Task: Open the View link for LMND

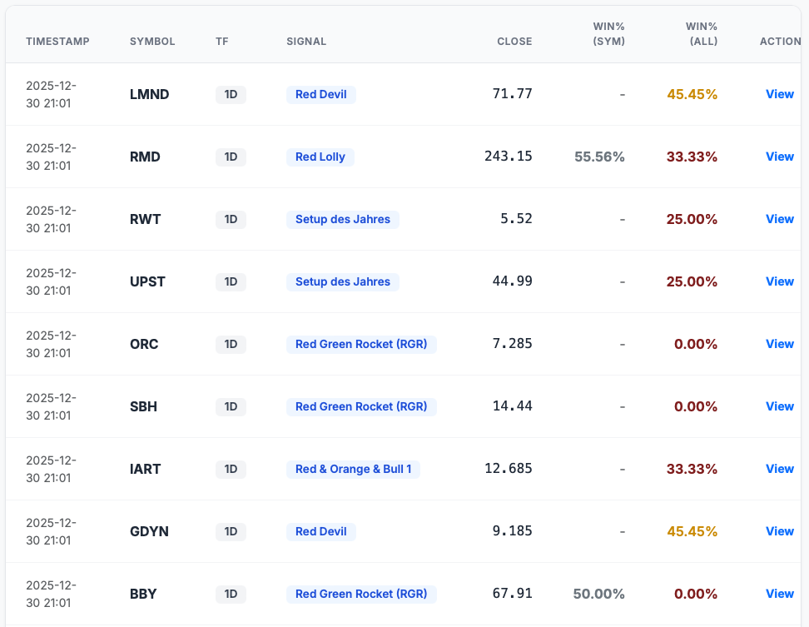Action: pyautogui.click(x=779, y=94)
